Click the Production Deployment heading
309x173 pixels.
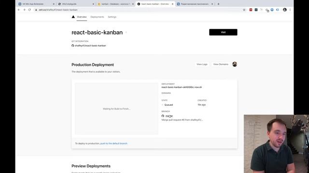(93, 65)
